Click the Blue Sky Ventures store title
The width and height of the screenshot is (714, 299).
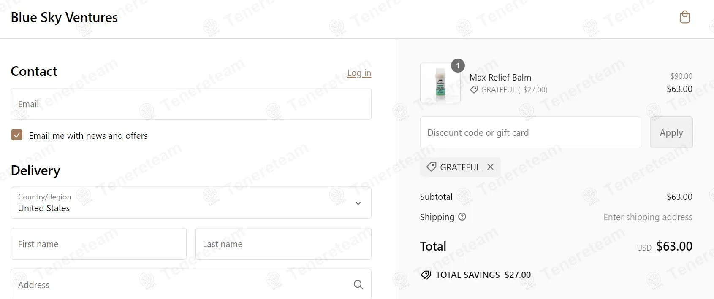tap(64, 17)
